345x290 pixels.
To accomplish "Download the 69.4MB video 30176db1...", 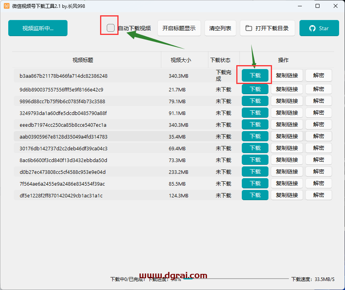I will click(x=255, y=148).
